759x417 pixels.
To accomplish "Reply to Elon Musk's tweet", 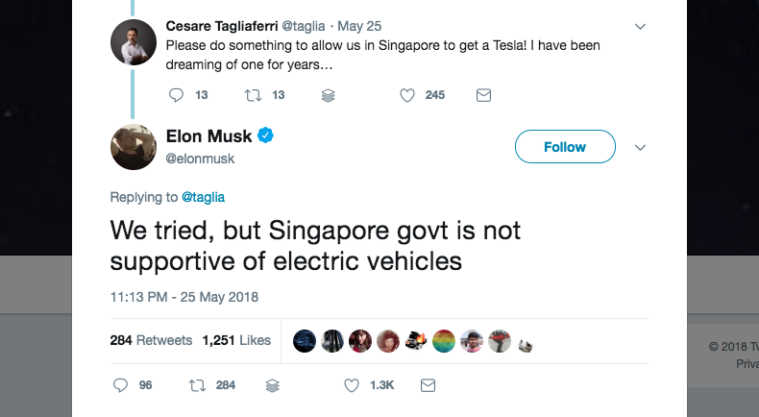I will click(x=120, y=385).
